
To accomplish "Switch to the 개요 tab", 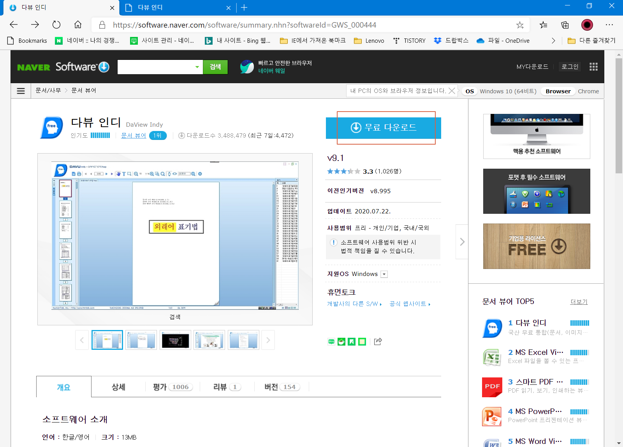I will pyautogui.click(x=64, y=387).
